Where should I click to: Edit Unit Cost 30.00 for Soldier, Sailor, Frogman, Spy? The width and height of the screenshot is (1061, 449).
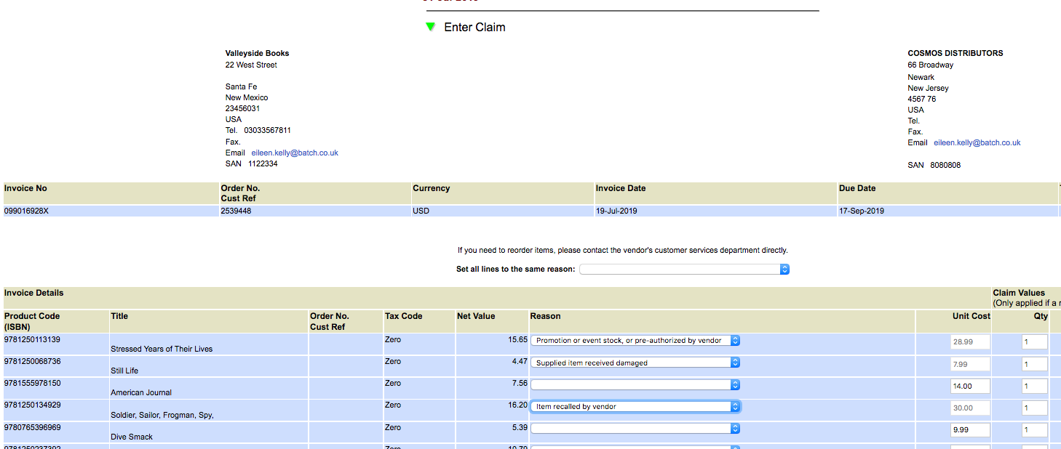point(969,408)
